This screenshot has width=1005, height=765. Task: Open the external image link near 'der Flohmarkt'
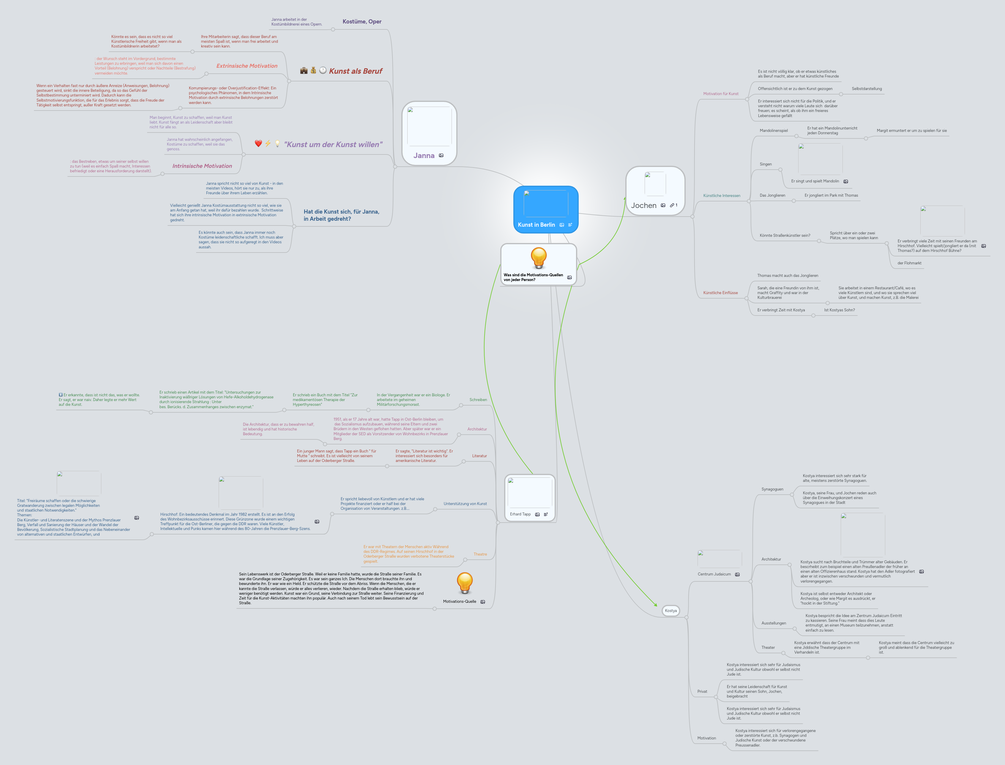(984, 246)
